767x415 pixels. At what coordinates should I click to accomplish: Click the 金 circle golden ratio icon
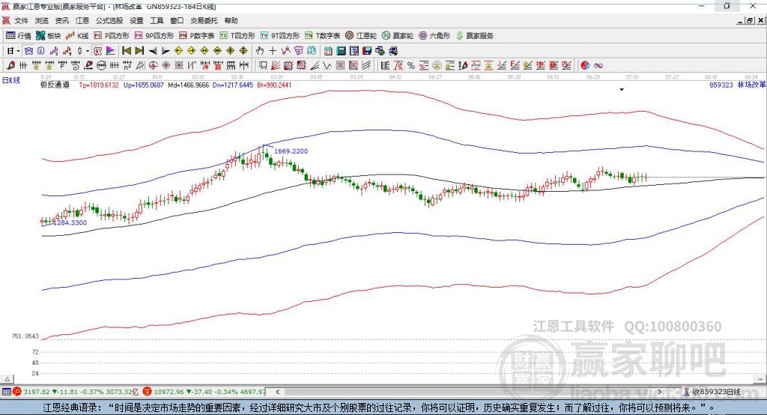(437, 65)
